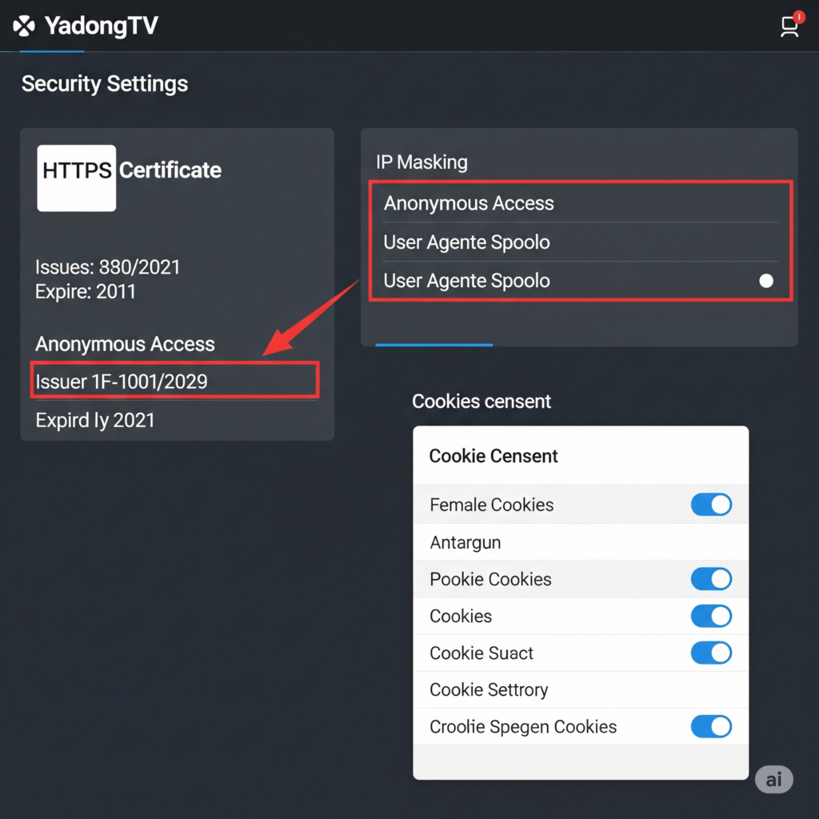The image size is (819, 819).
Task: Open the Cookie Settrory row
Action: point(489,689)
